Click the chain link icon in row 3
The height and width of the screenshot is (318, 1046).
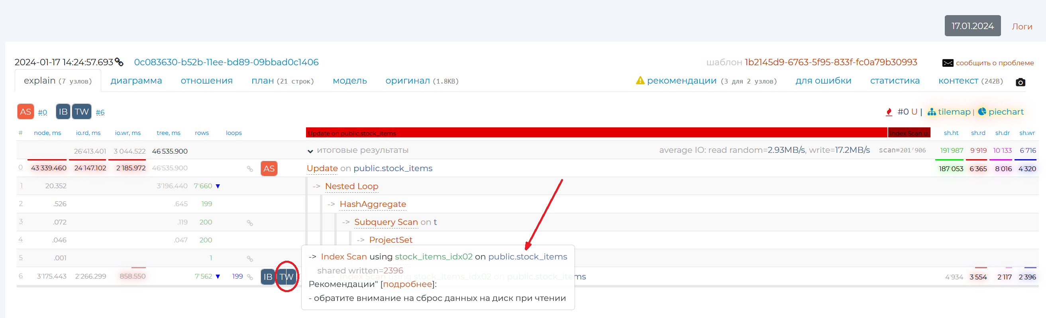(x=250, y=223)
